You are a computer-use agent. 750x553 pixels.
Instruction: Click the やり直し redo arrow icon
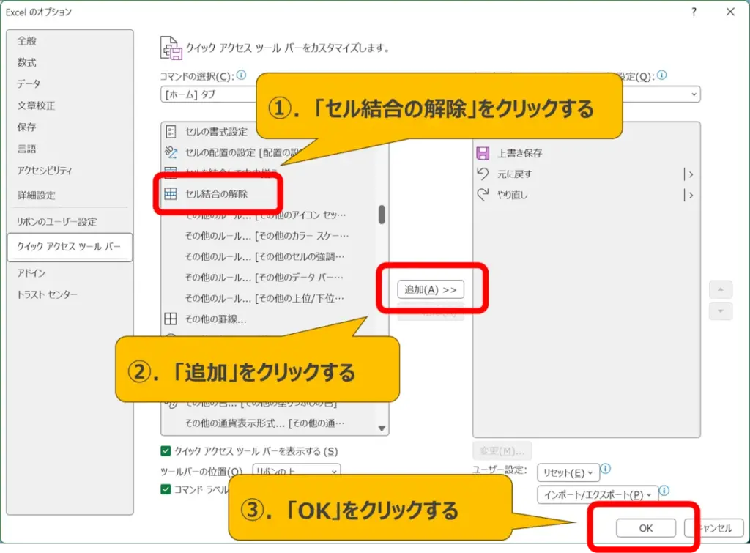[483, 196]
